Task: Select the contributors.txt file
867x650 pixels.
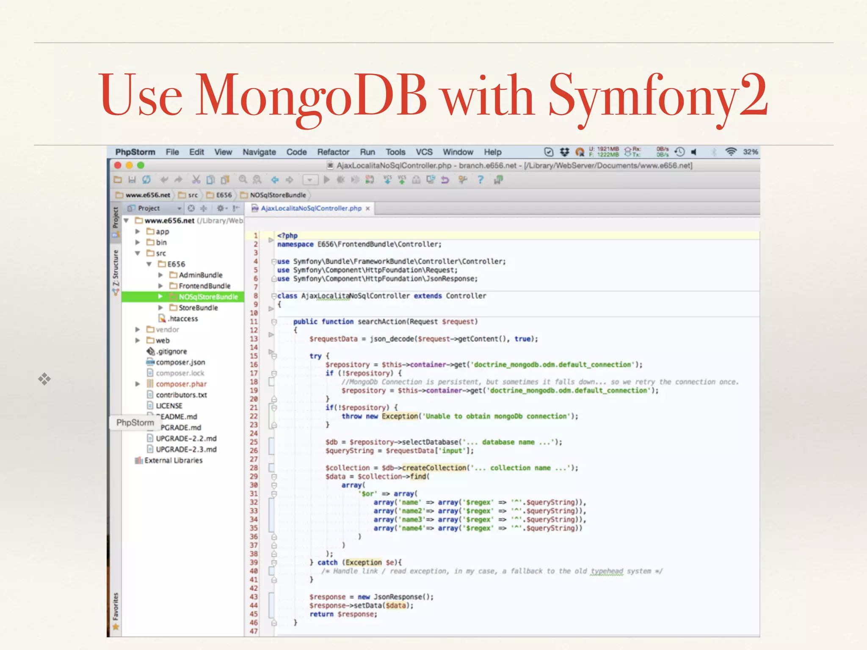Action: [177, 395]
